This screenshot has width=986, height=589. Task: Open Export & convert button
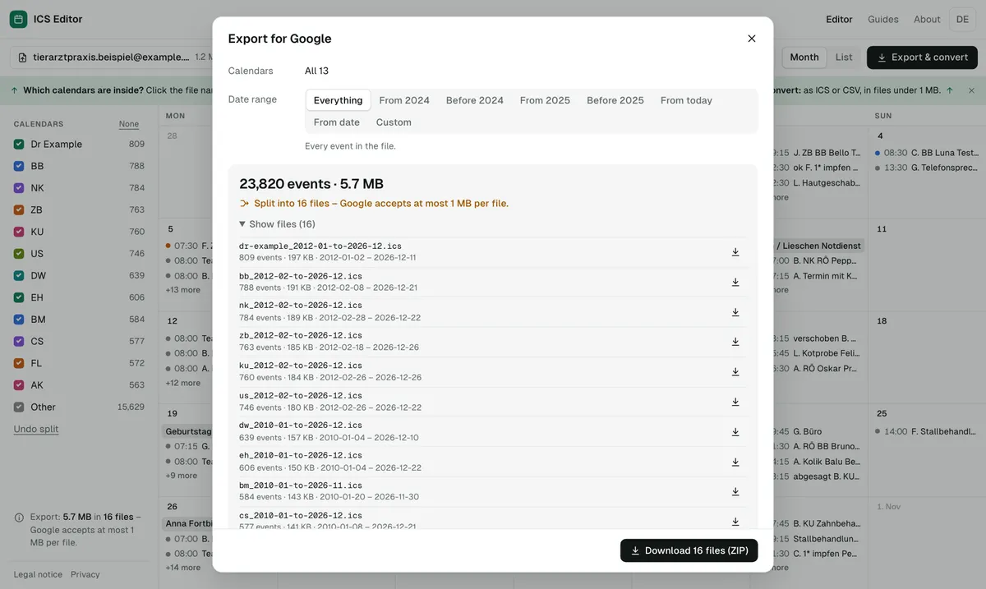[x=922, y=58]
